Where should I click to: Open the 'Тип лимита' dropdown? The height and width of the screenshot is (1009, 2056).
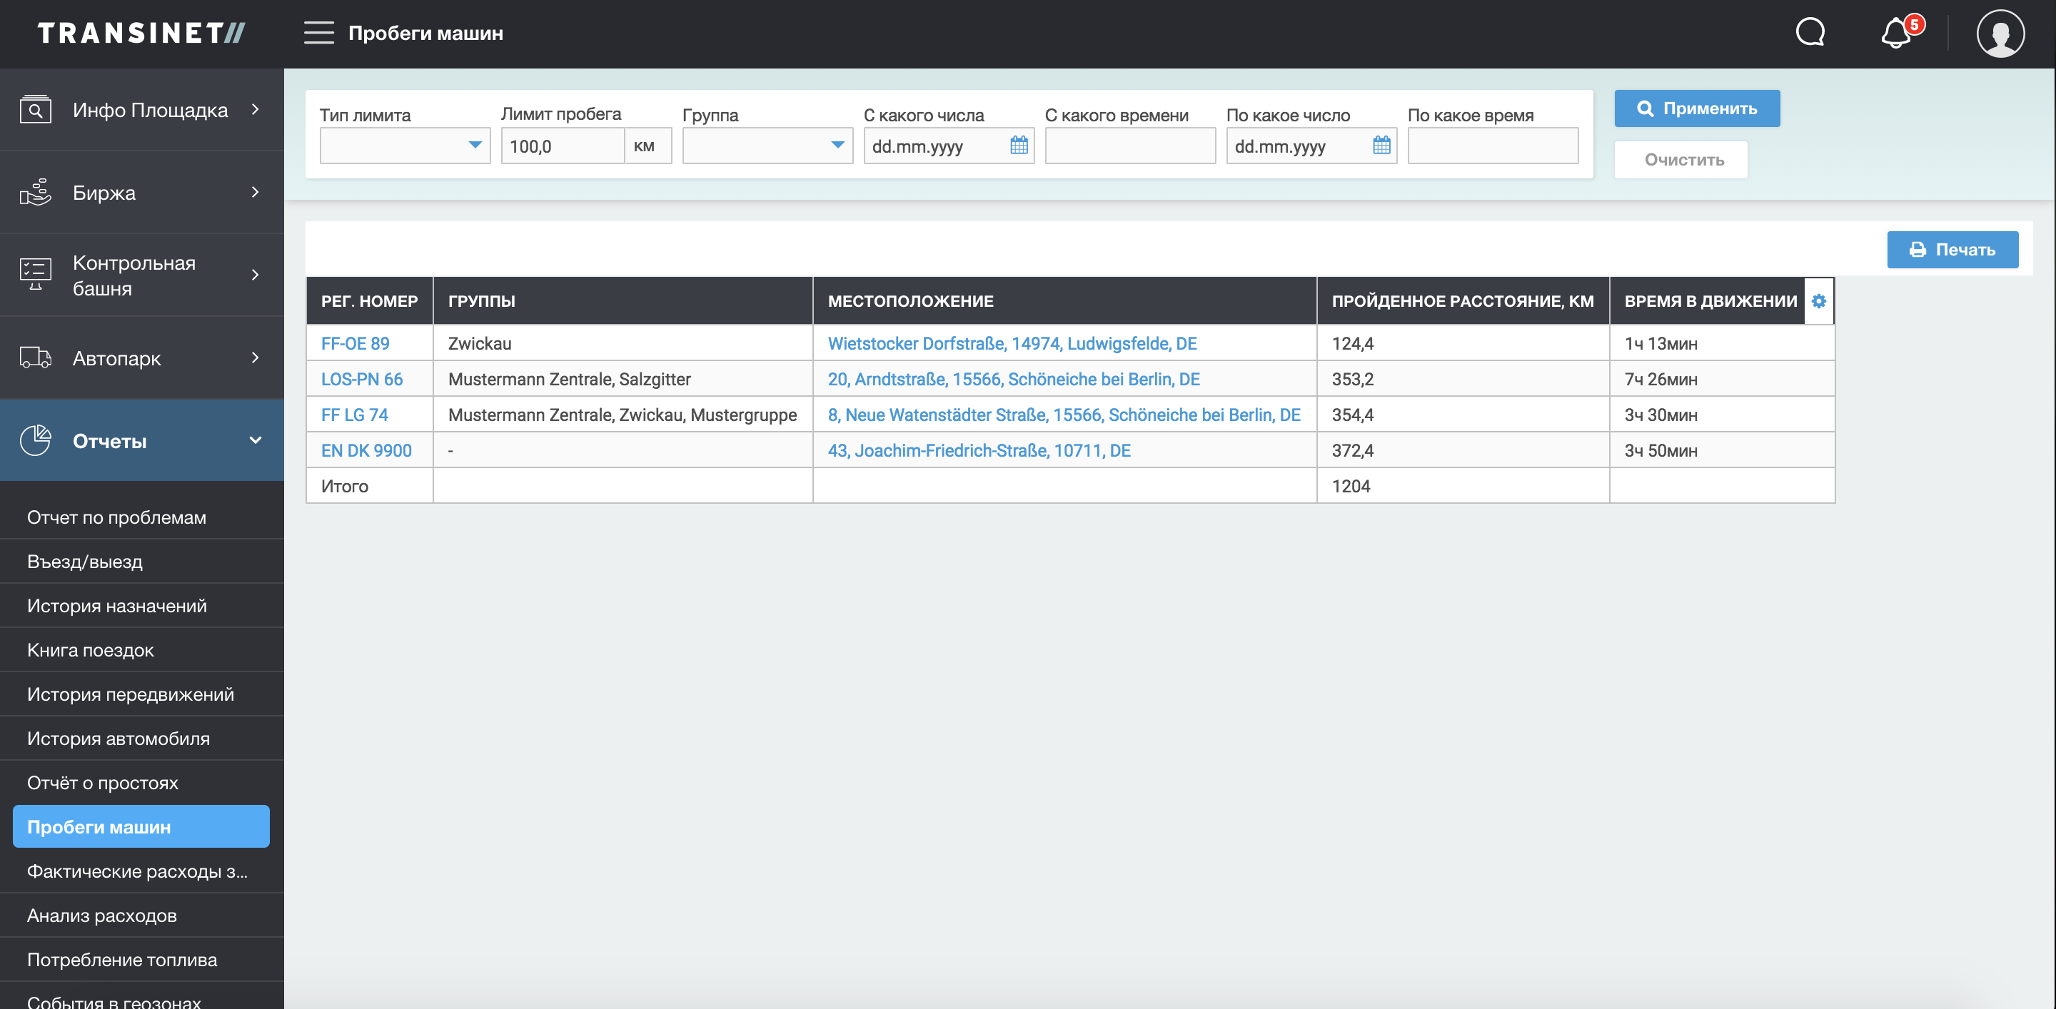click(x=405, y=145)
